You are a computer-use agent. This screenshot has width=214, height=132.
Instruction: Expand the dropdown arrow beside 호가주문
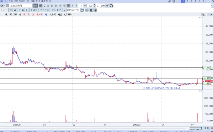tap(65, 10)
